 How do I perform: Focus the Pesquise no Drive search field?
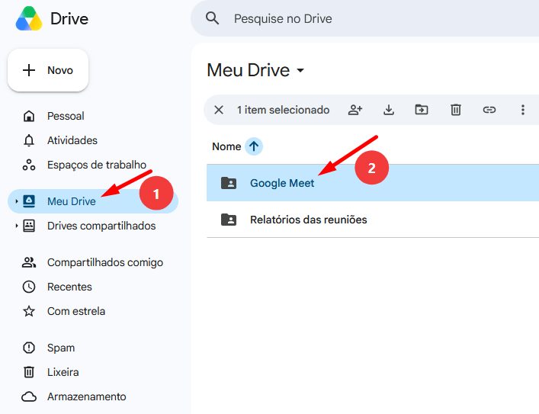tap(364, 18)
